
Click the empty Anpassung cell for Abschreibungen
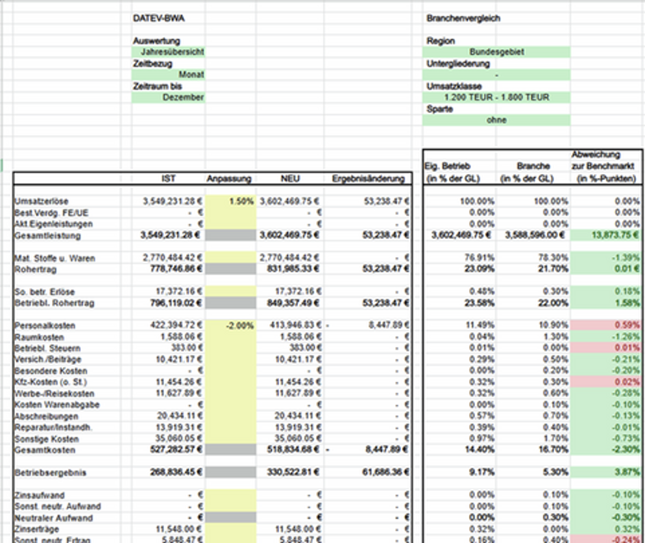[230, 416]
